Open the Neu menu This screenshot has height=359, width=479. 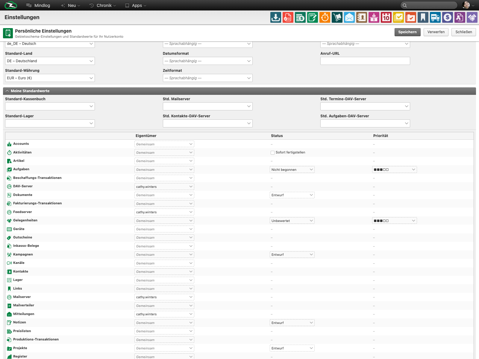pos(70,5)
